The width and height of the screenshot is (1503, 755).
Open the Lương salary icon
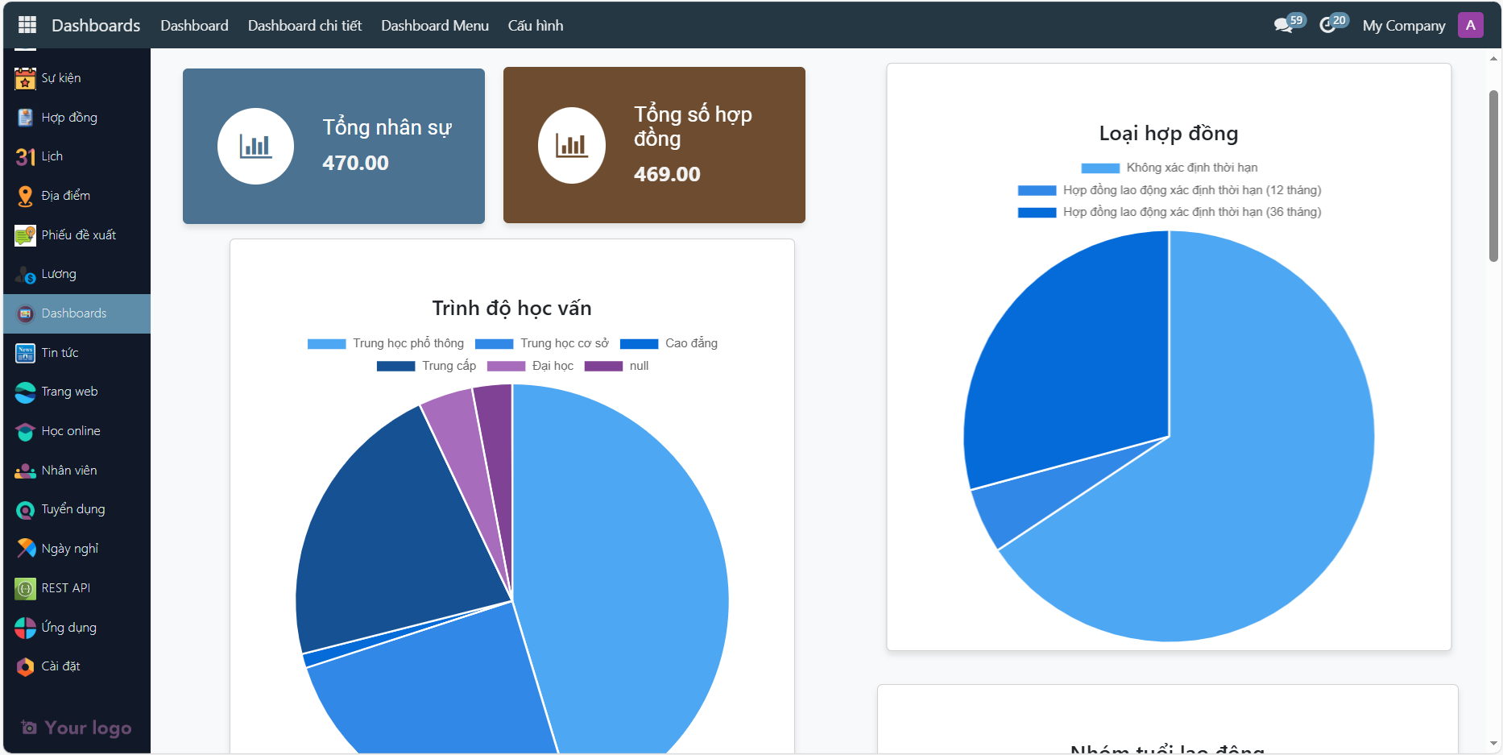(24, 274)
